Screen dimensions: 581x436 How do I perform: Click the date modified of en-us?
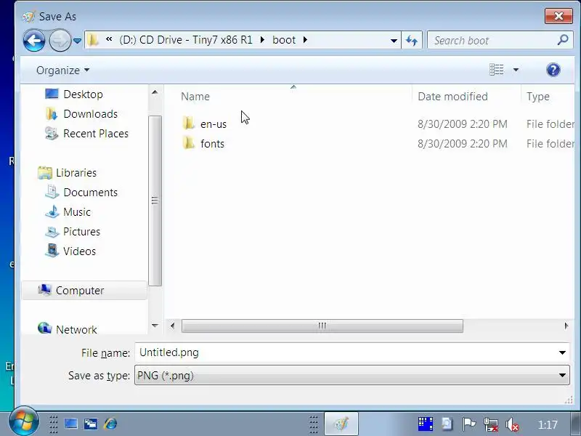[463, 124]
